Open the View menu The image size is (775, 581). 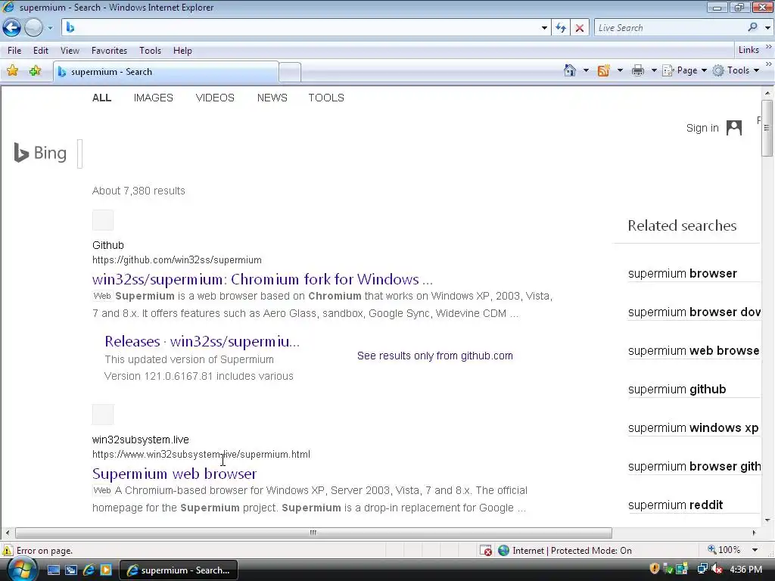click(x=70, y=51)
